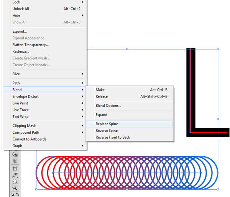
Task: Open Blend Options... dialog
Action: point(130,106)
